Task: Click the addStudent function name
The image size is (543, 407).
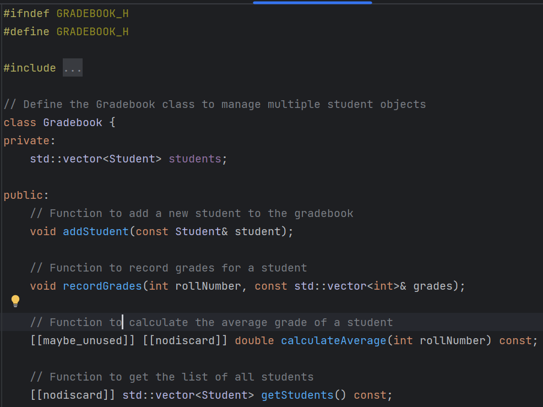Action: point(96,231)
